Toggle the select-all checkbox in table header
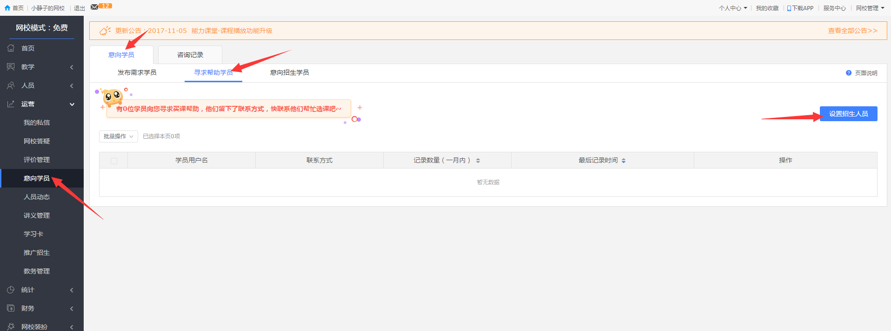891x331 pixels. pos(114,161)
